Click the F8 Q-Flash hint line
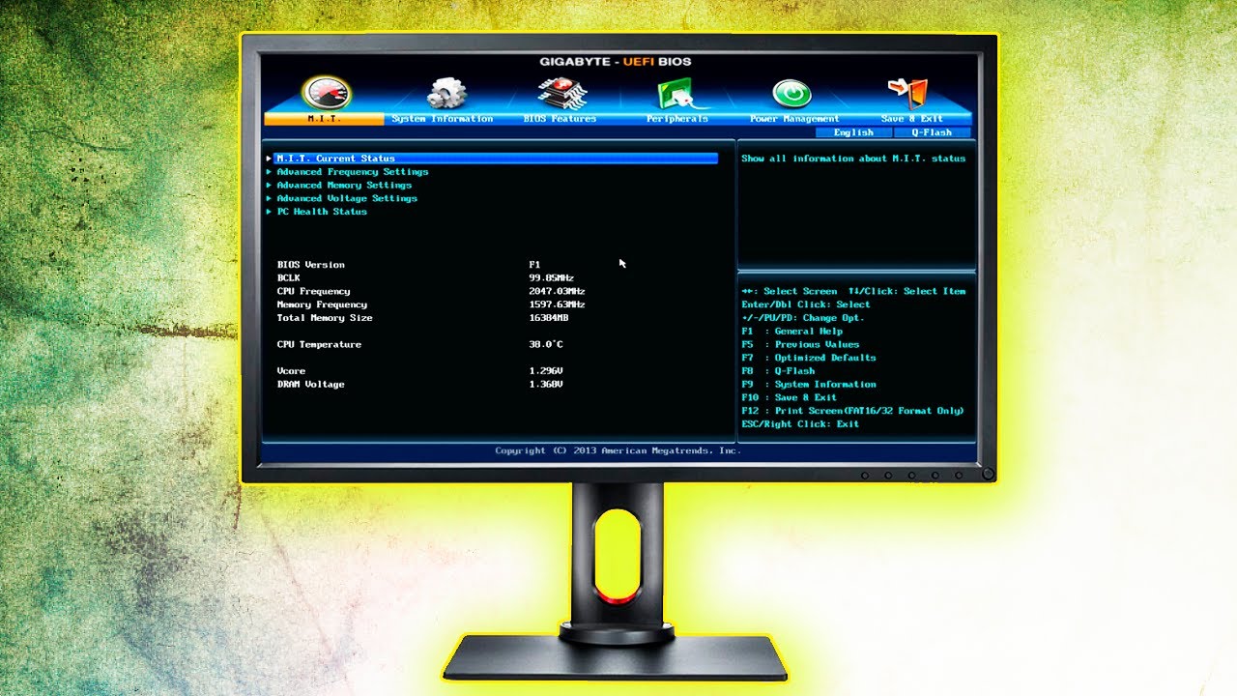 click(778, 371)
